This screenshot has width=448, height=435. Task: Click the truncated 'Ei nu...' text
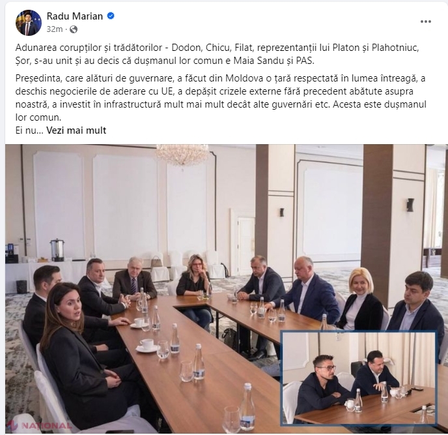(29, 130)
